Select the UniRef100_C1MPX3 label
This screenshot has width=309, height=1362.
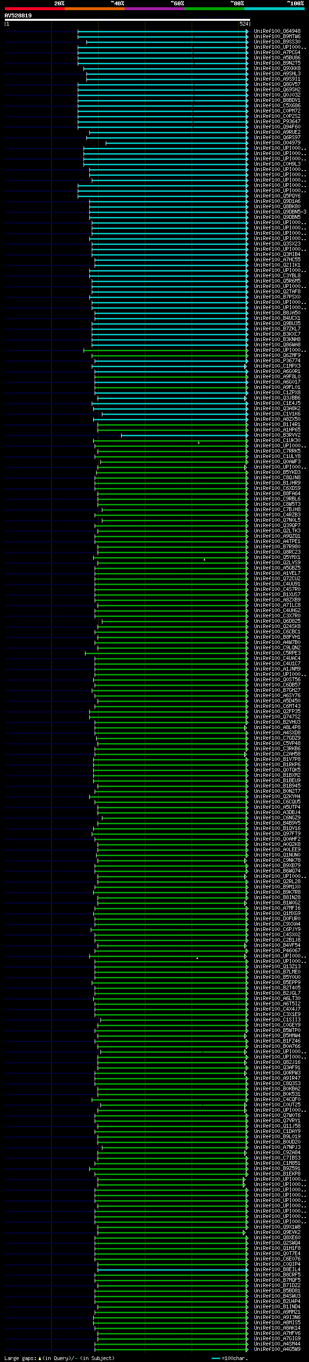click(x=277, y=366)
